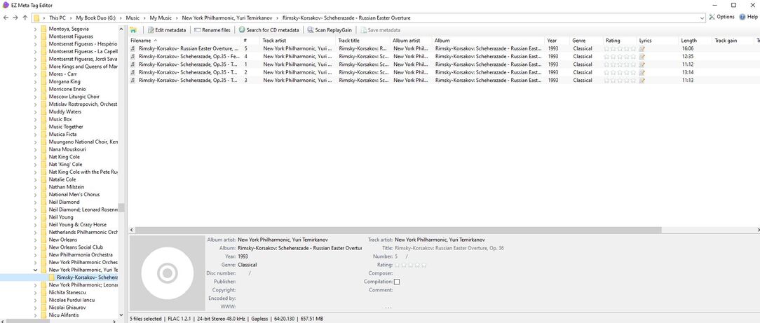Open Options in the top-right corner

point(721,16)
